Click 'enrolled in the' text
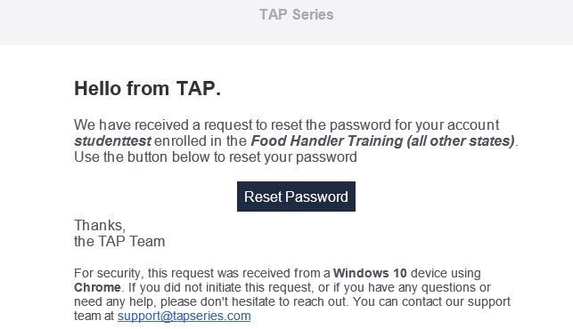 coord(201,141)
